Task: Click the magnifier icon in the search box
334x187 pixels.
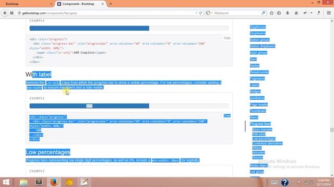Action: pos(264,13)
